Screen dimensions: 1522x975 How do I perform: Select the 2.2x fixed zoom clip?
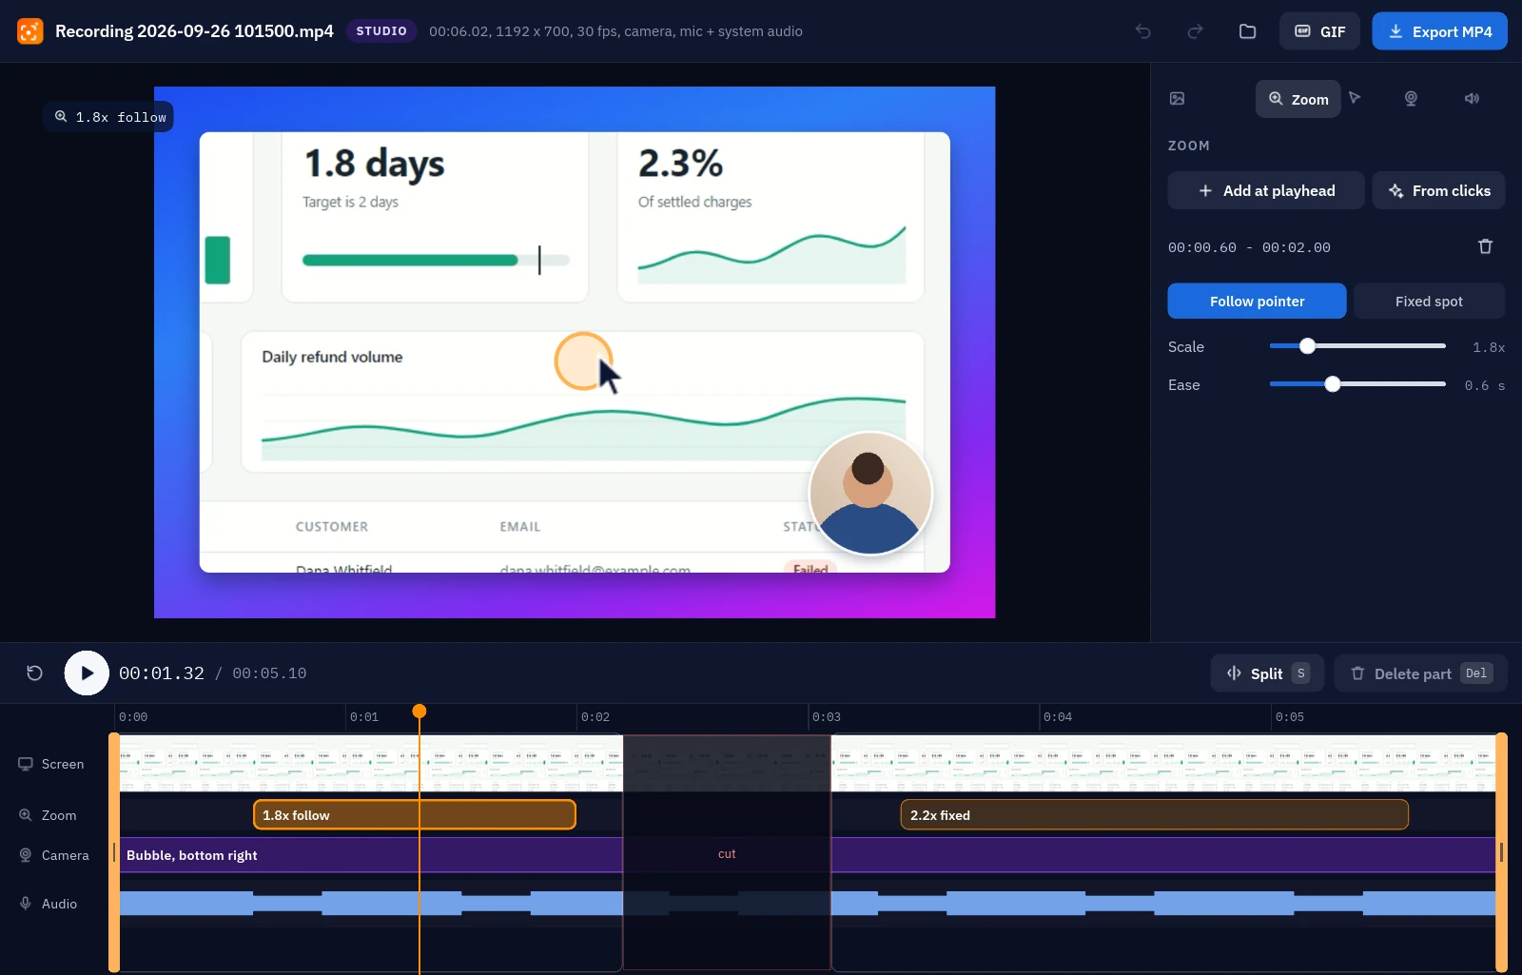click(x=1154, y=815)
